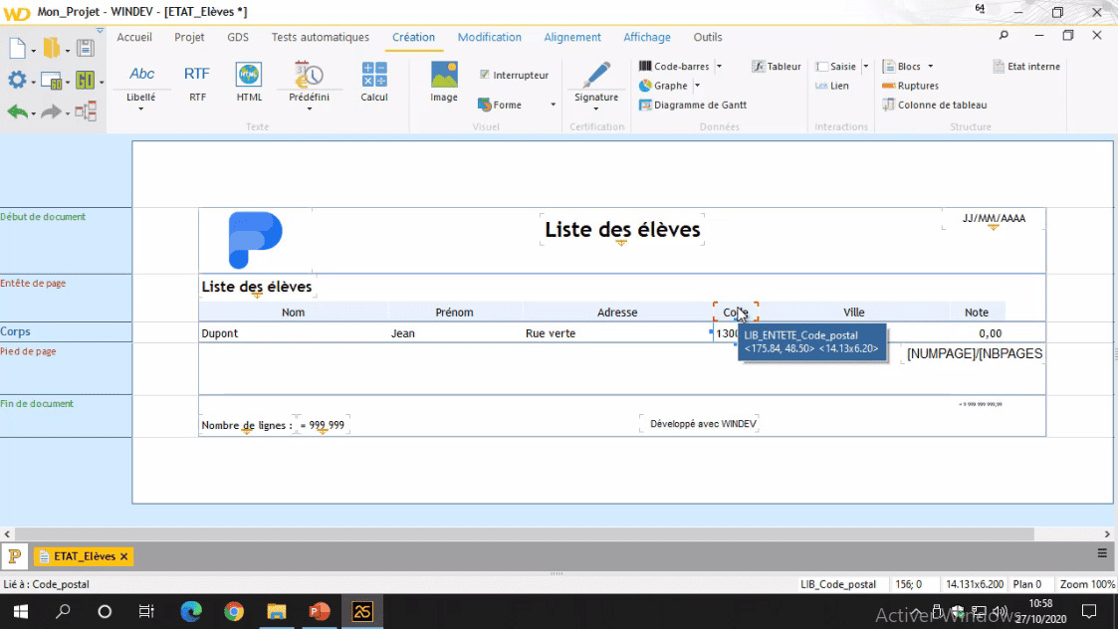The image size is (1118, 629).
Task: Insert a Calcul field
Action: pos(374,82)
